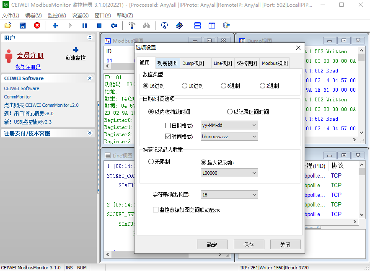The image size is (370, 271).
Task: Click the green M application title bar icon
Action: tap(6, 5)
